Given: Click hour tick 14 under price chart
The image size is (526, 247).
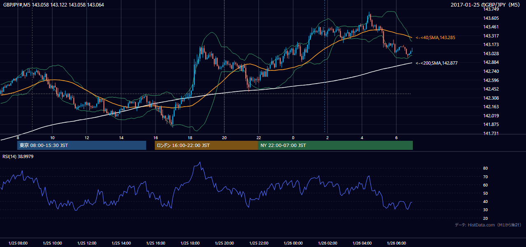Looking at the screenshot, I should [x=121, y=137].
